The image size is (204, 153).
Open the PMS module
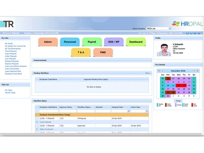pyautogui.click(x=103, y=52)
